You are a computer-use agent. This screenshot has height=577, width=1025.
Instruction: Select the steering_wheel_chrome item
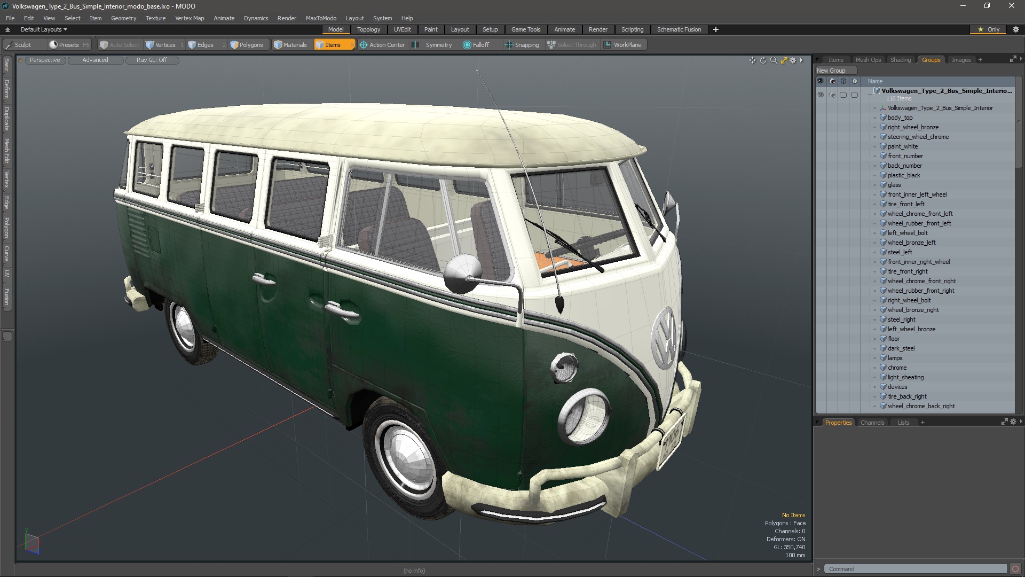tap(918, 137)
